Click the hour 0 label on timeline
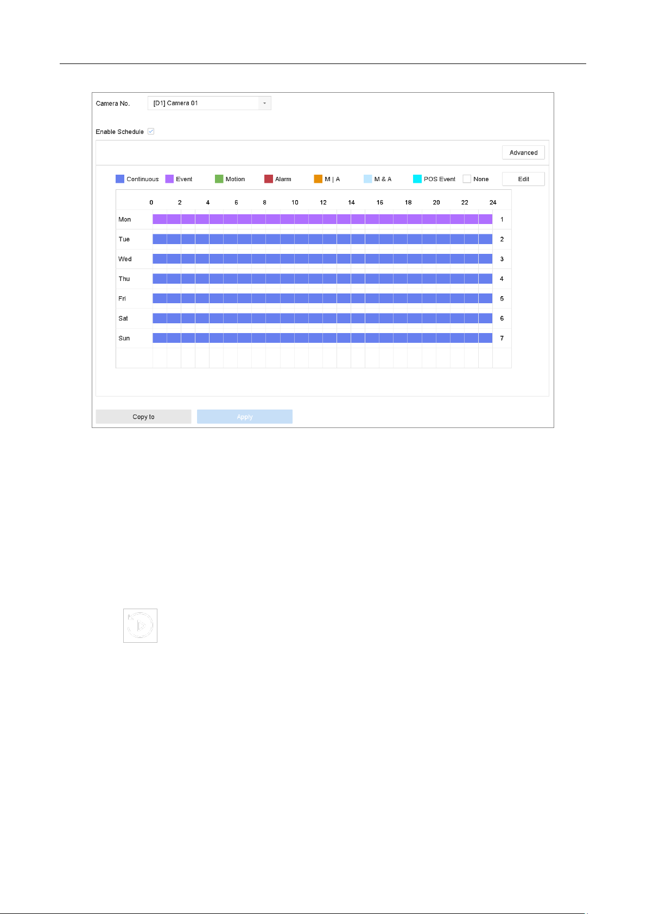Viewport: 647px width, 914px height. (x=151, y=202)
